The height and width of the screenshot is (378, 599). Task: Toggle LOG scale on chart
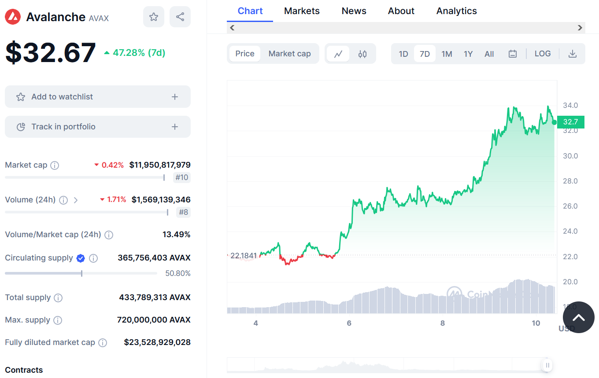tap(543, 54)
